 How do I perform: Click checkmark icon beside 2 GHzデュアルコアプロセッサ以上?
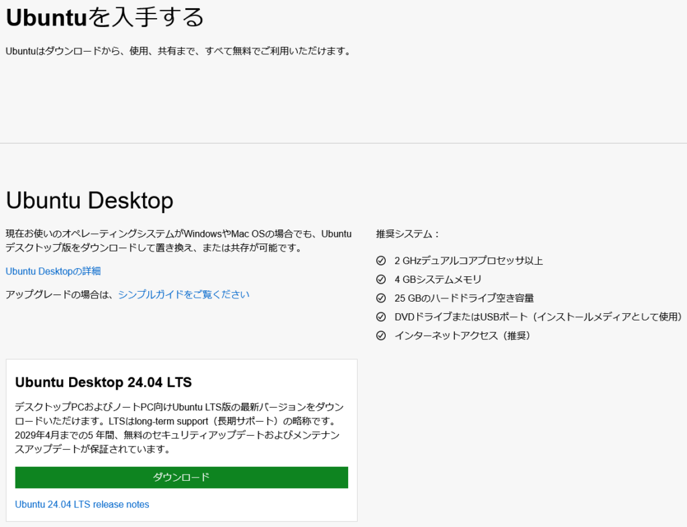coord(381,261)
